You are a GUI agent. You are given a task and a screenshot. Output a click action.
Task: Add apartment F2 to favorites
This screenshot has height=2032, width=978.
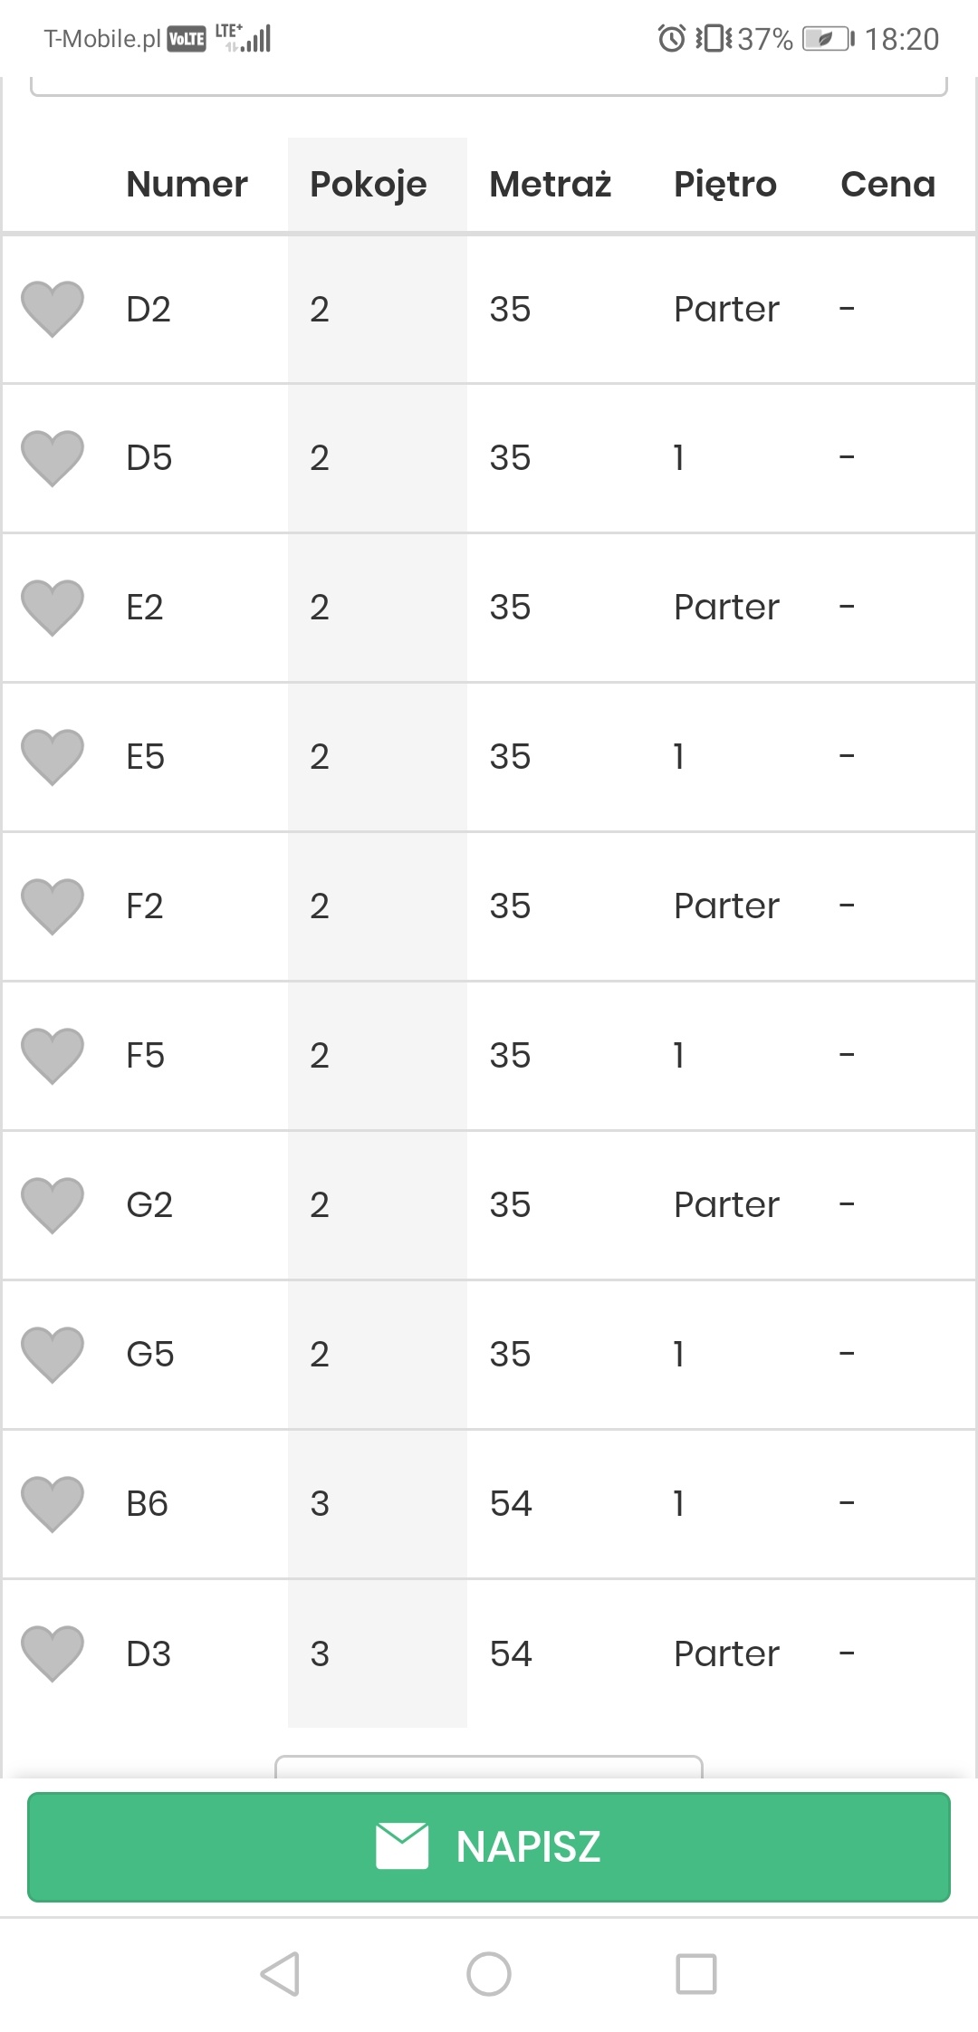point(53,906)
